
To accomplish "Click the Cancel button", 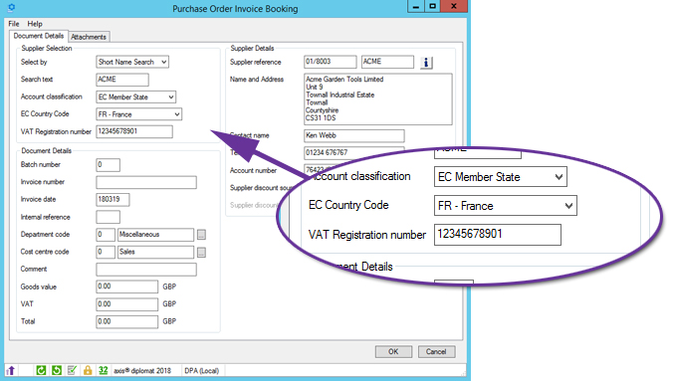I will 436,352.
